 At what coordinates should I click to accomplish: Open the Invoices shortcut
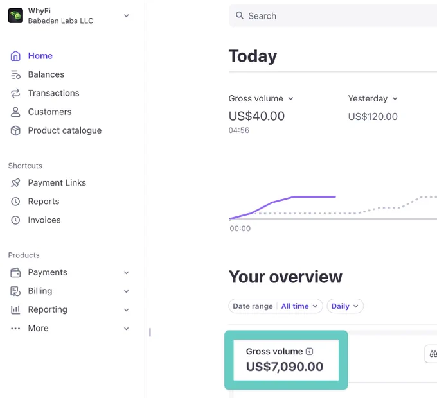44,220
